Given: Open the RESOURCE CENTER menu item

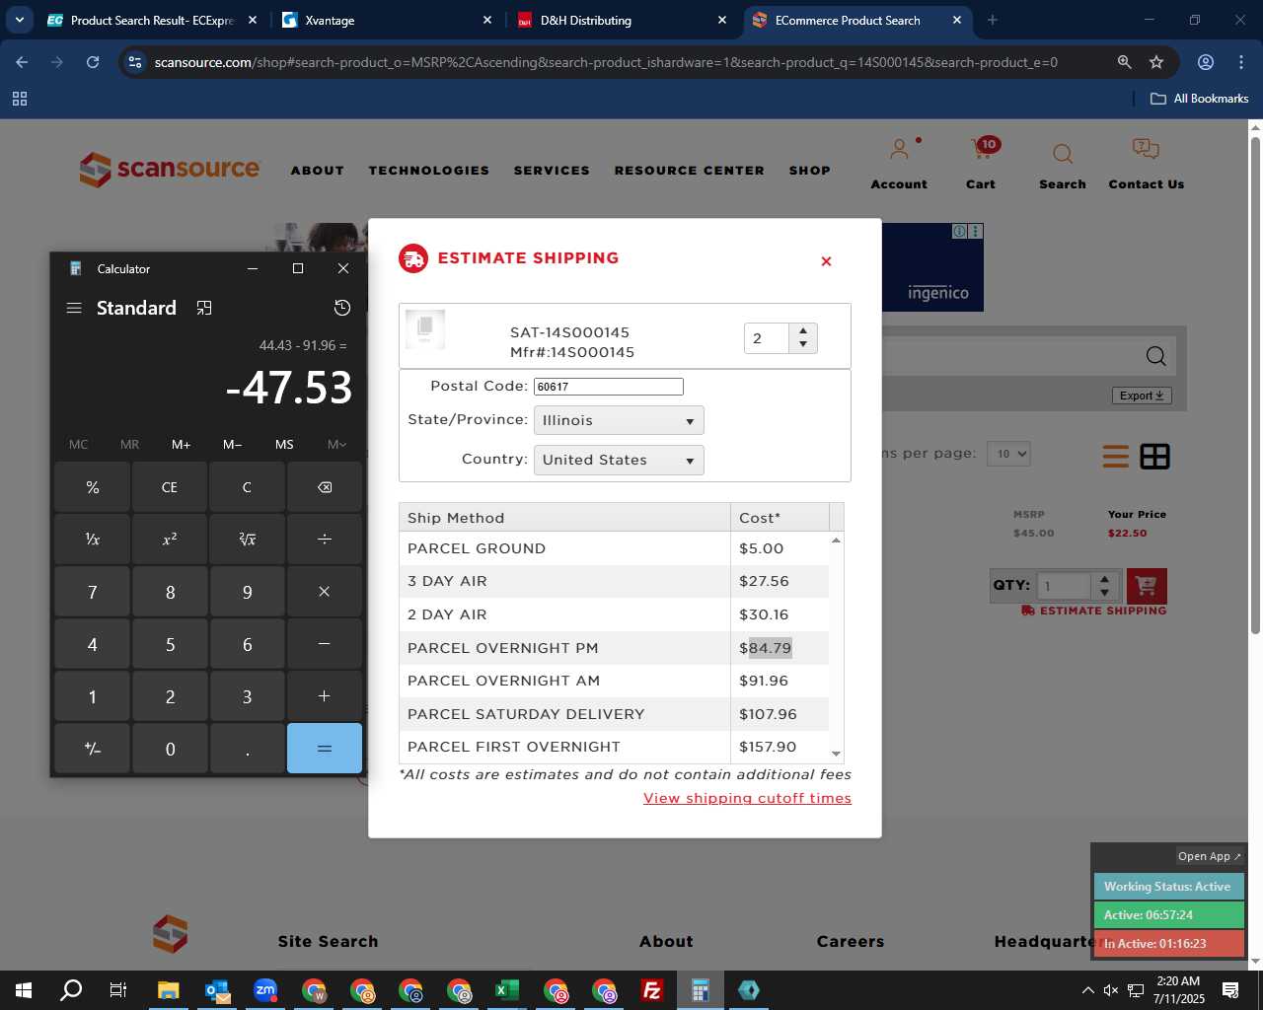Looking at the screenshot, I should click(689, 171).
